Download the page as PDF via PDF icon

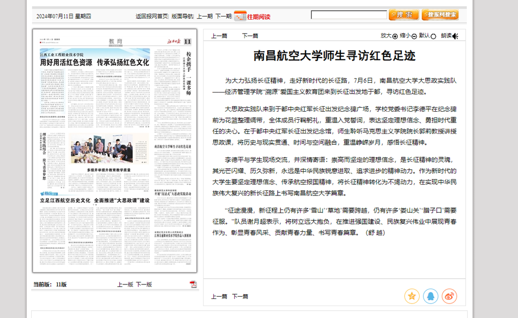pyautogui.click(x=194, y=283)
